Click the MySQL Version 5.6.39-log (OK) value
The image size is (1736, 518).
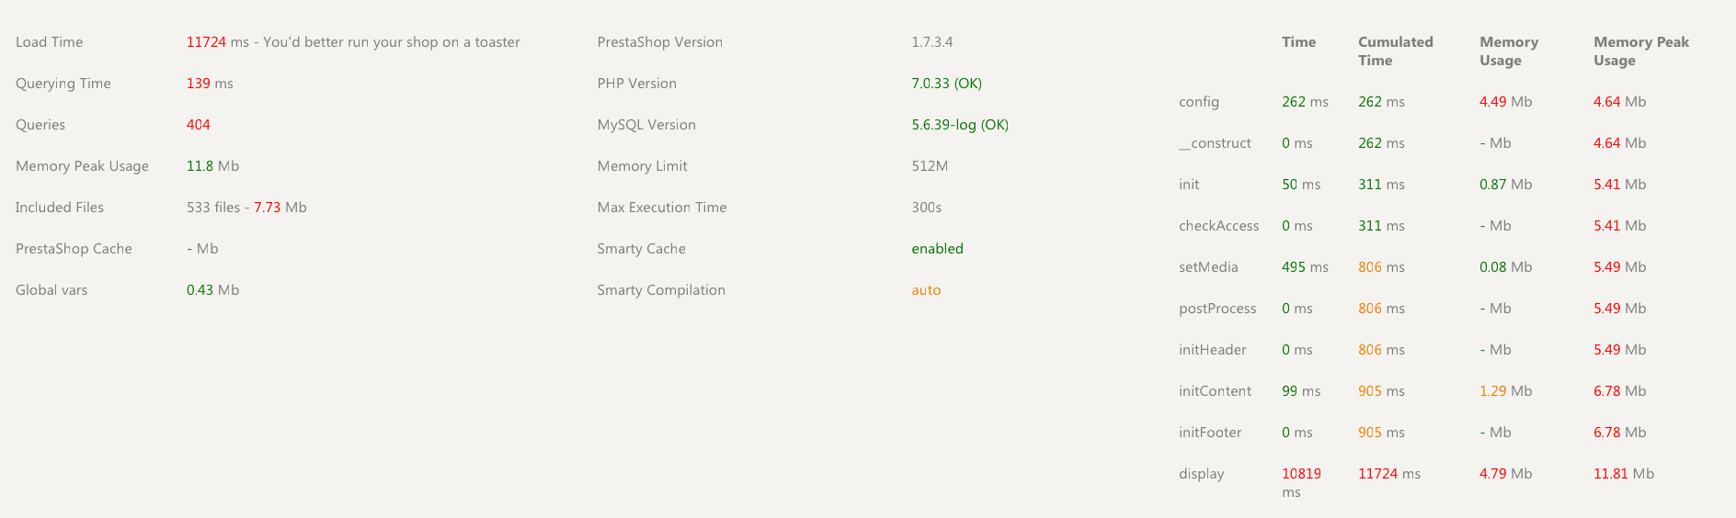(x=960, y=125)
